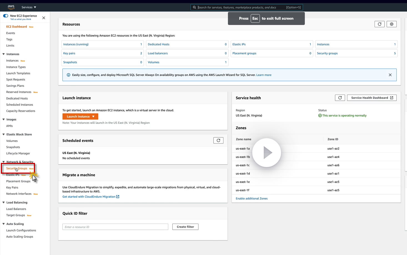Focus the resource ID input field
The image size is (407, 255).
click(115, 227)
